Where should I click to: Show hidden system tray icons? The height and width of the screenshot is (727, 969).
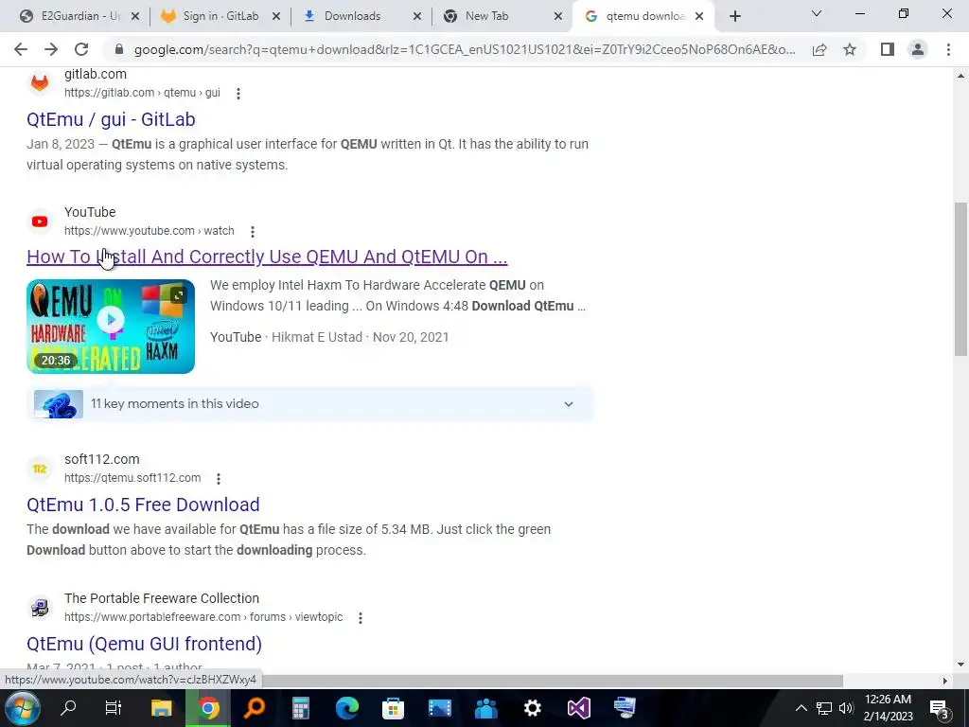tap(801, 708)
